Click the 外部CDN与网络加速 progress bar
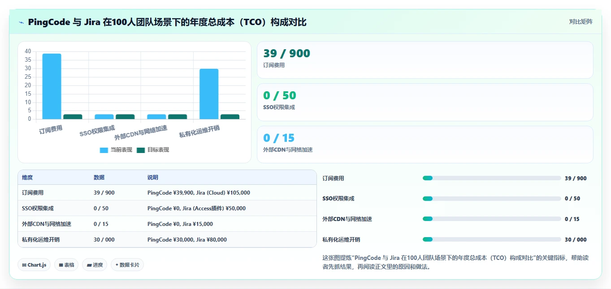Screen dimensions: 611x289 tap(492, 219)
